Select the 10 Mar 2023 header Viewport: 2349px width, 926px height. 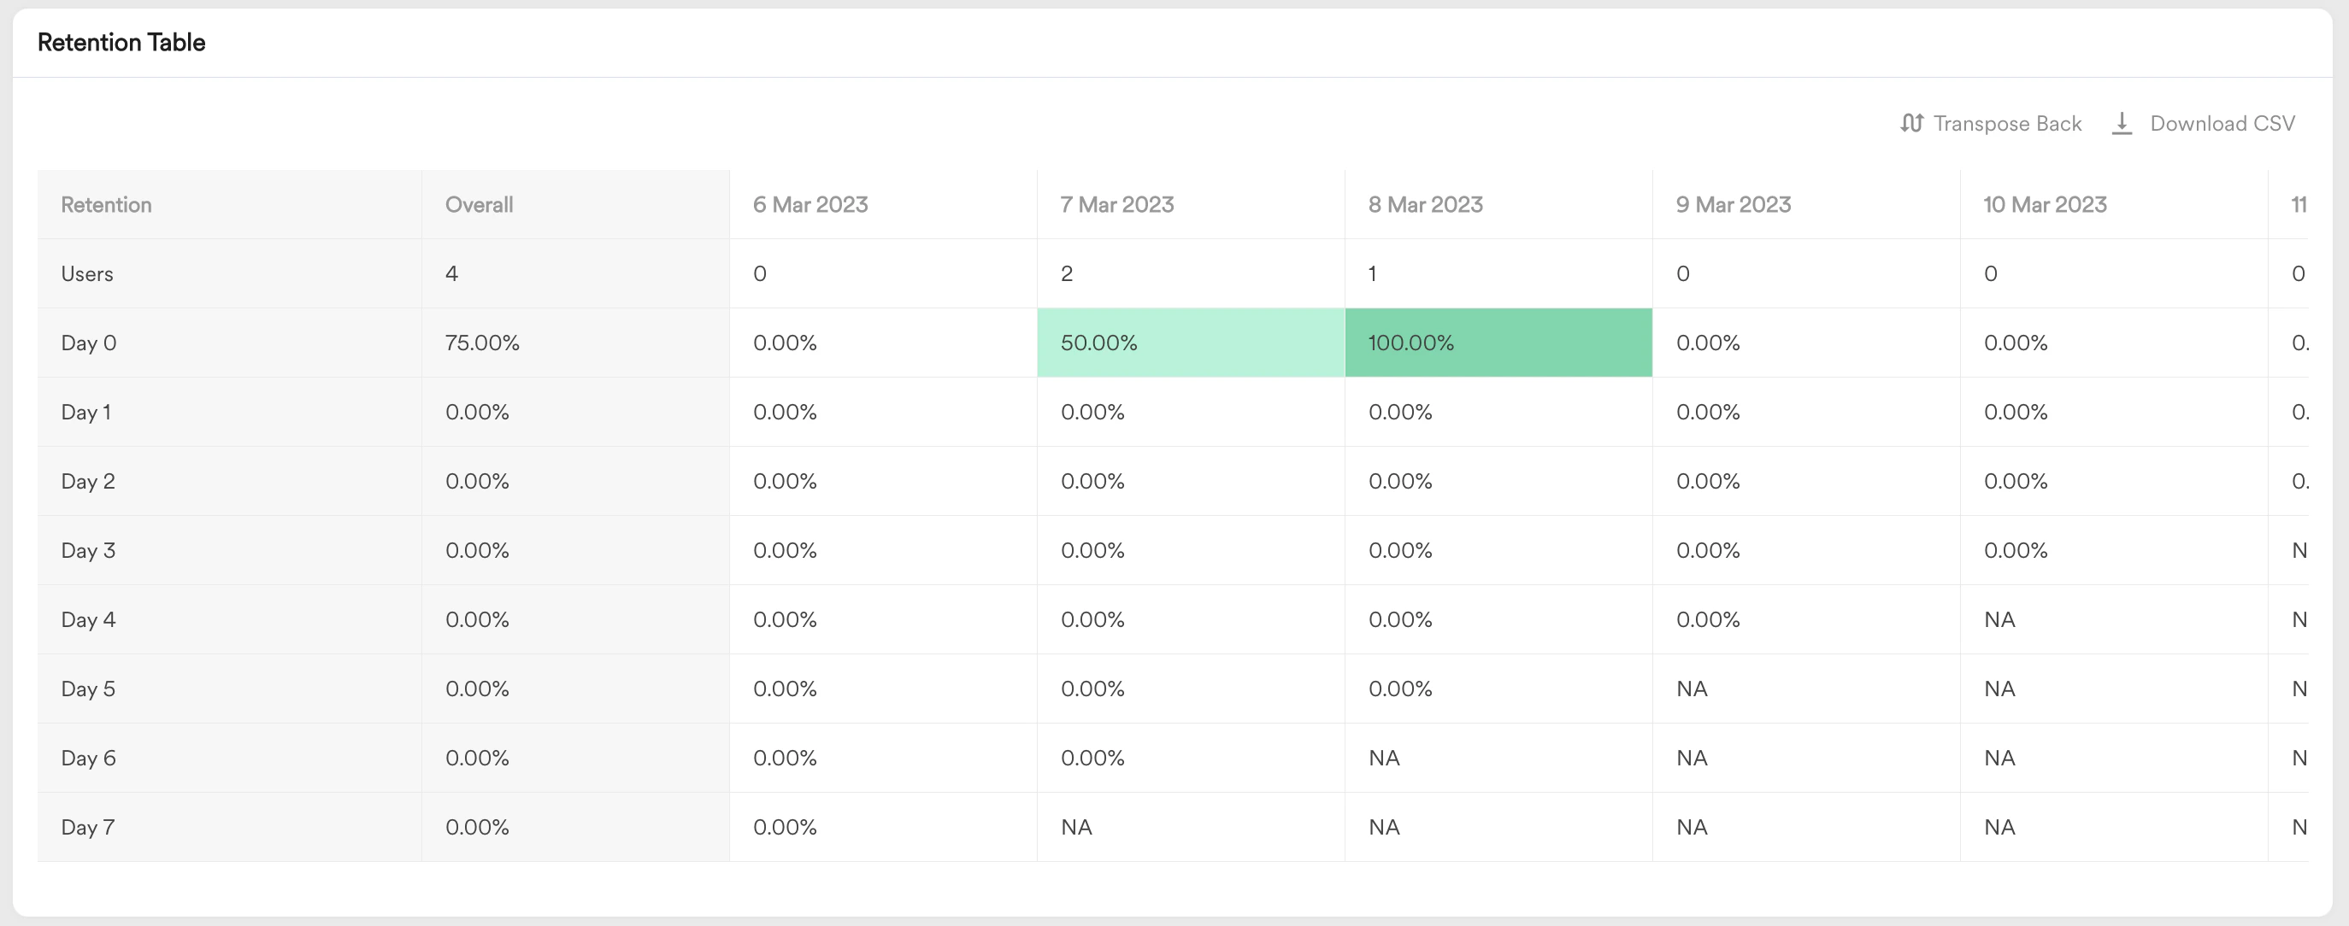pos(2045,204)
